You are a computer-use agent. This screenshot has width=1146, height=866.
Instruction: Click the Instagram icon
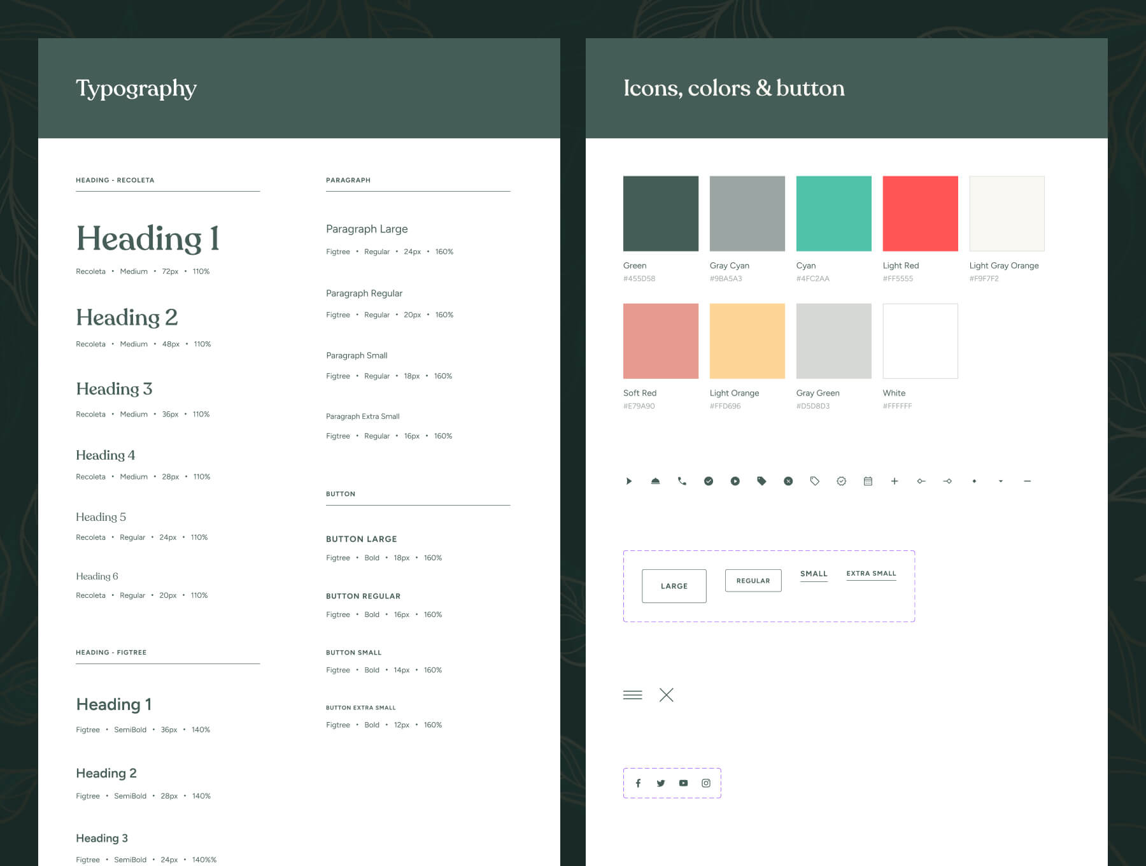click(x=706, y=783)
